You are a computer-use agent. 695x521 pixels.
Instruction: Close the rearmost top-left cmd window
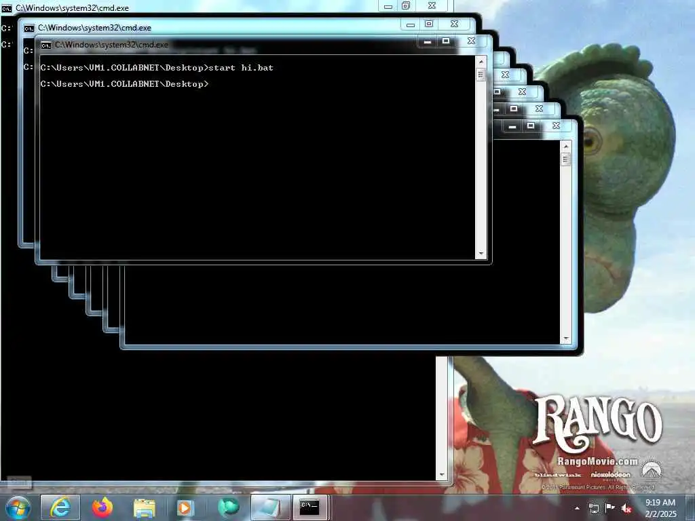pyautogui.click(x=432, y=5)
